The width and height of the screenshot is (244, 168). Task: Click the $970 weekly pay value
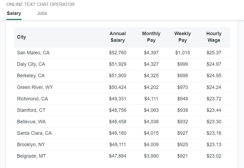[182, 87]
